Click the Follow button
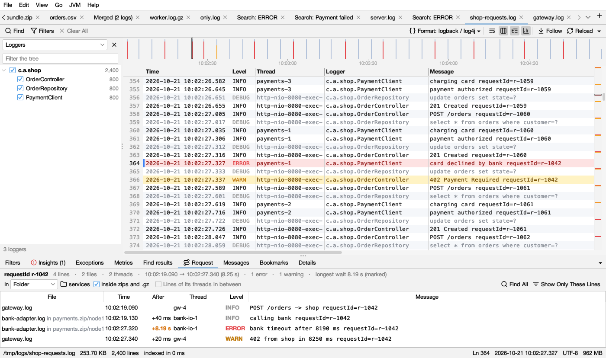Viewport: 606px width, 358px height. 550,31
